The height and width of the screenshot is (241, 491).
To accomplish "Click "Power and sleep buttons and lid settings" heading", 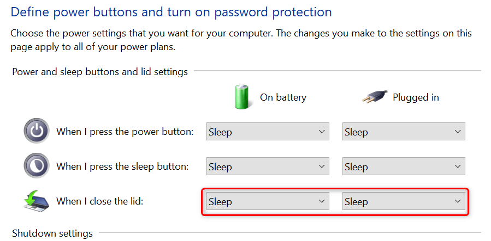I will (100, 71).
